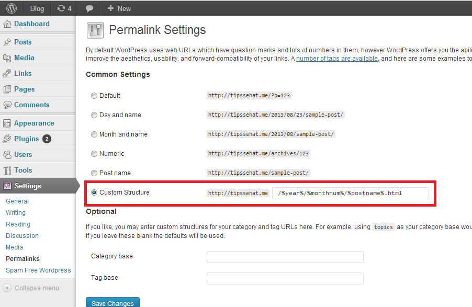The height and width of the screenshot is (307, 472).
Task: Select the Day and name permalink option
Action: click(94, 115)
